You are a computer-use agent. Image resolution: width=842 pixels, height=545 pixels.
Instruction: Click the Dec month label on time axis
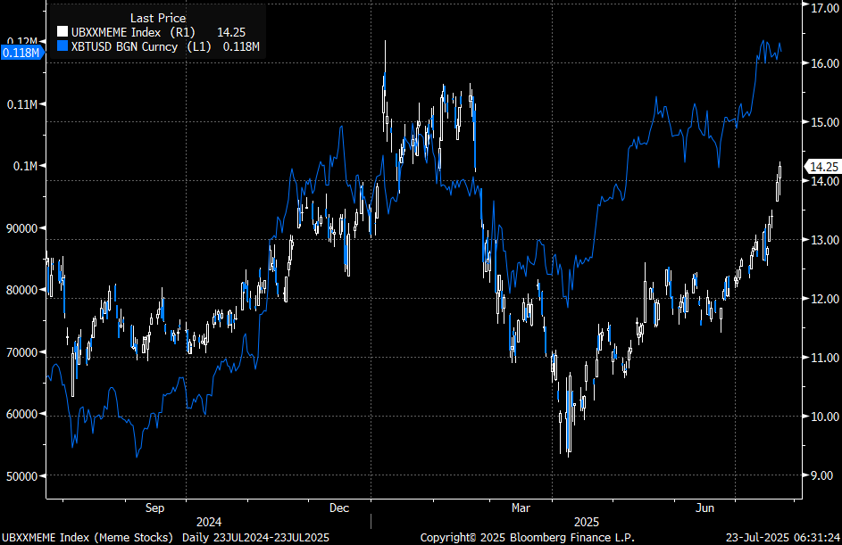339,508
